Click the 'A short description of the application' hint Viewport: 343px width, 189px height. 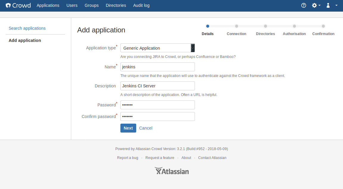[169, 95]
